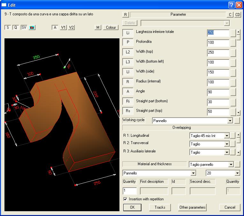Toggle Insertion with repetition checkbox
Screen dimensions: 244x216
click(x=125, y=199)
